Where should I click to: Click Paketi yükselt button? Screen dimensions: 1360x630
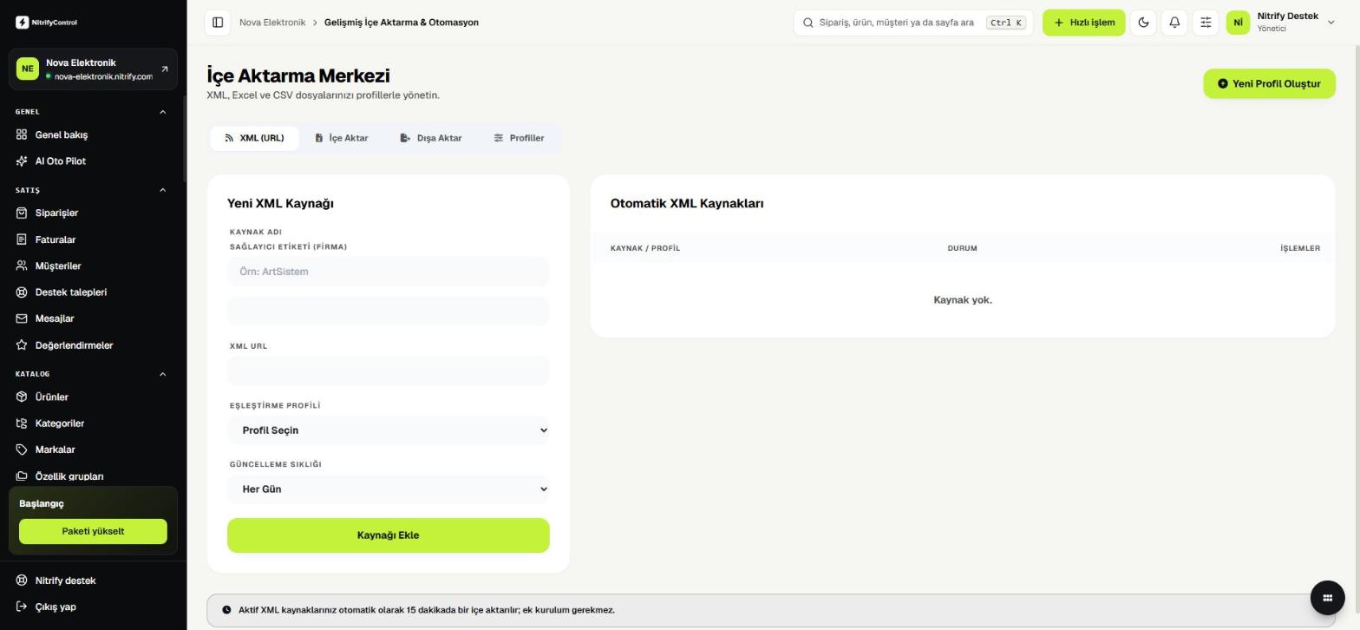[93, 532]
